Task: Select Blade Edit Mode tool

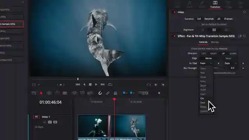Action: [65, 93]
